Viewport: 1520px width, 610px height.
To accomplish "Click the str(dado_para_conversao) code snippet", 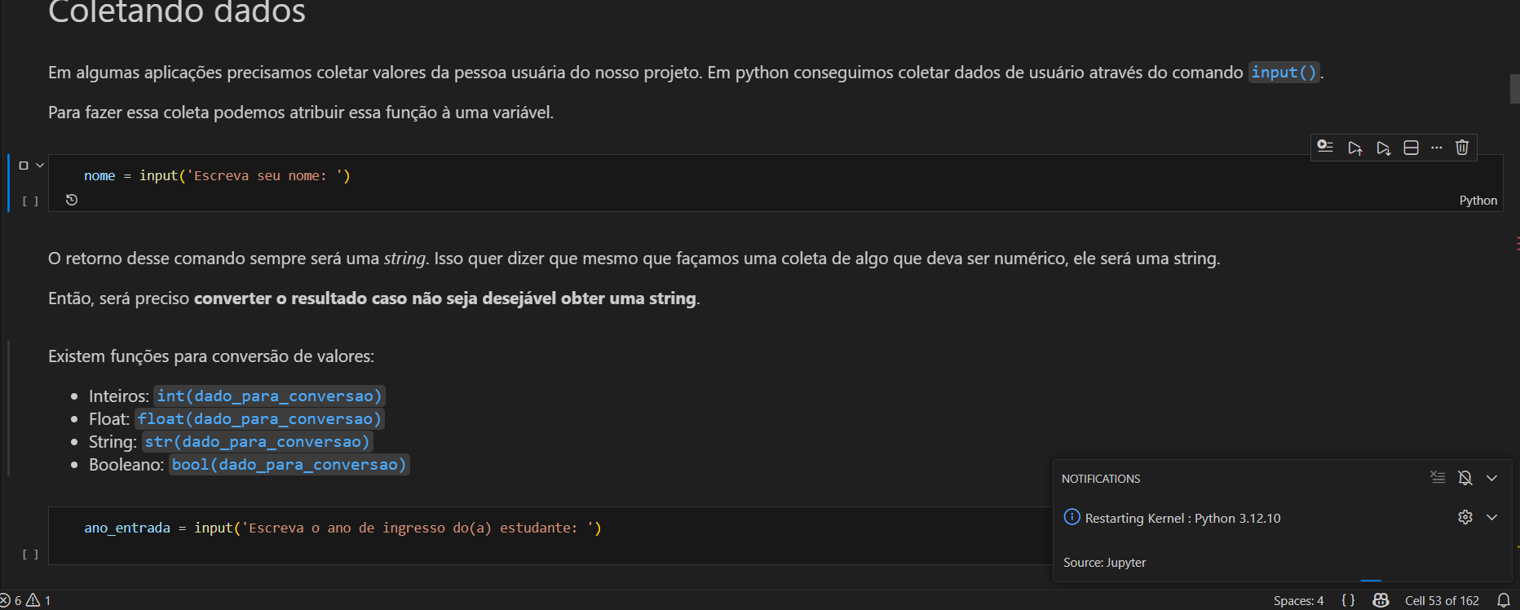I will coord(257,442).
